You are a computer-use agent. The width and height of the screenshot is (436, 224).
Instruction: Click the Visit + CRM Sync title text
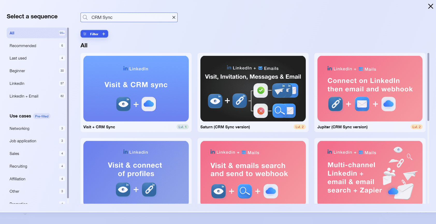point(99,127)
